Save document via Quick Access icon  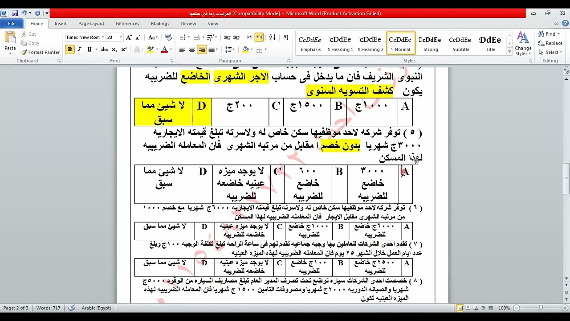15,13
